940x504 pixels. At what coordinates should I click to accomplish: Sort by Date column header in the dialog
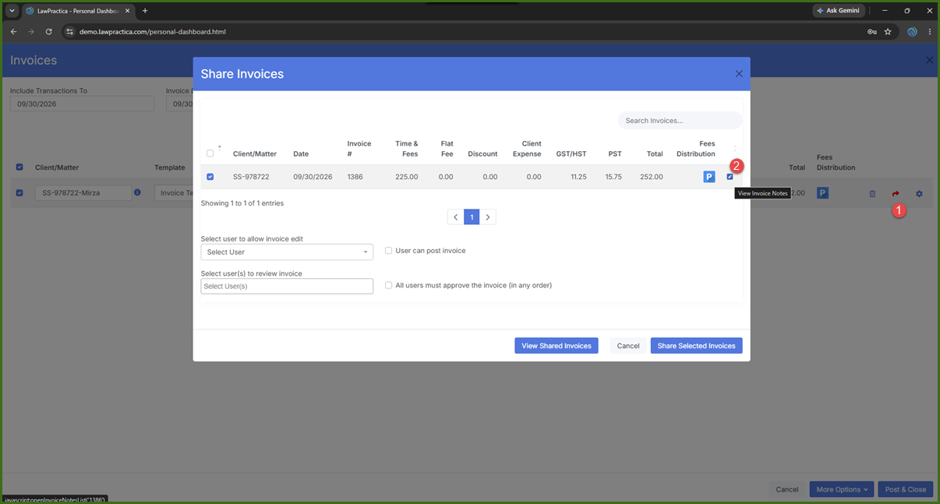coord(301,154)
